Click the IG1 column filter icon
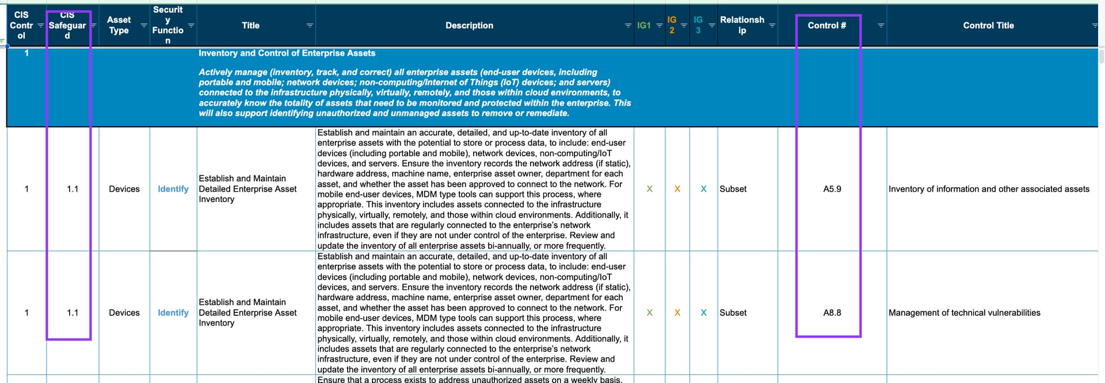This screenshot has width=1105, height=383. (x=660, y=26)
